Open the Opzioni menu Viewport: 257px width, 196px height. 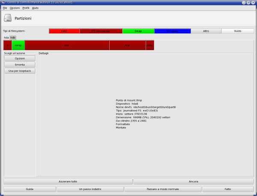15,8
